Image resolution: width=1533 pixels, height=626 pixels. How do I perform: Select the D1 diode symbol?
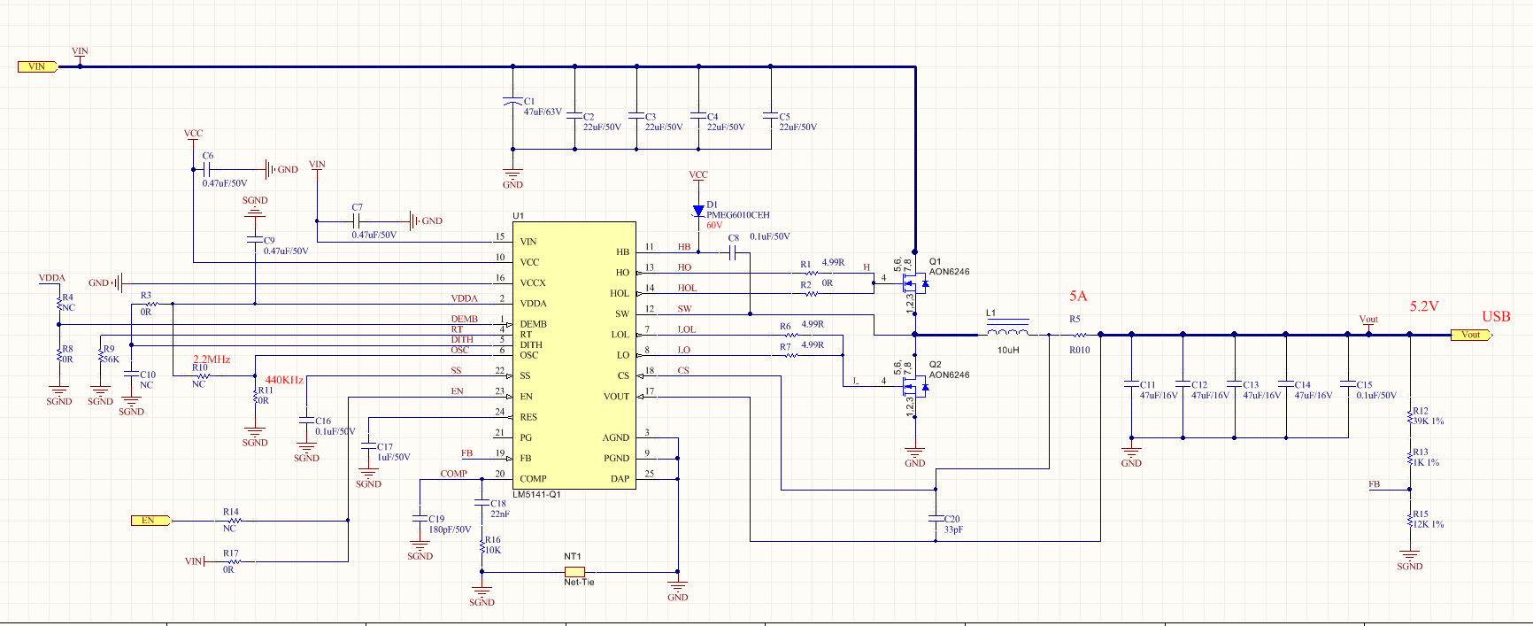coord(698,211)
